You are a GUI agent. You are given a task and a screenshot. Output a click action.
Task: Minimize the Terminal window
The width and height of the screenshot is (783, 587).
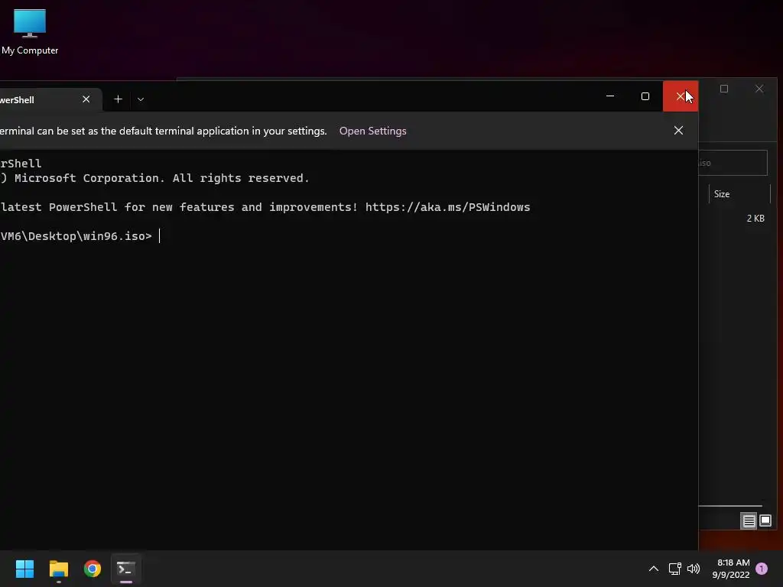(610, 96)
